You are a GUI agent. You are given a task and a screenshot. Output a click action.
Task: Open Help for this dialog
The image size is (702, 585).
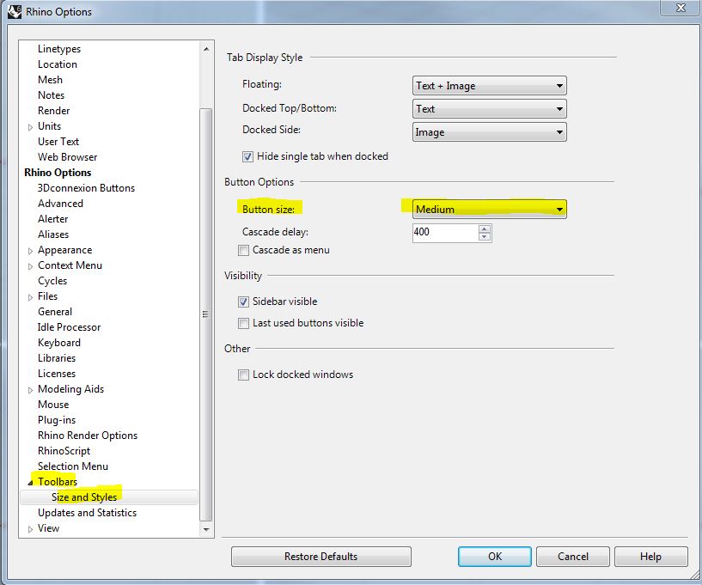651,557
